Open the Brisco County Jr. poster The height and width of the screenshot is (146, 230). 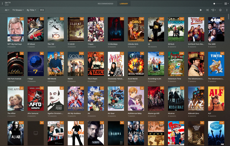coord(196,64)
